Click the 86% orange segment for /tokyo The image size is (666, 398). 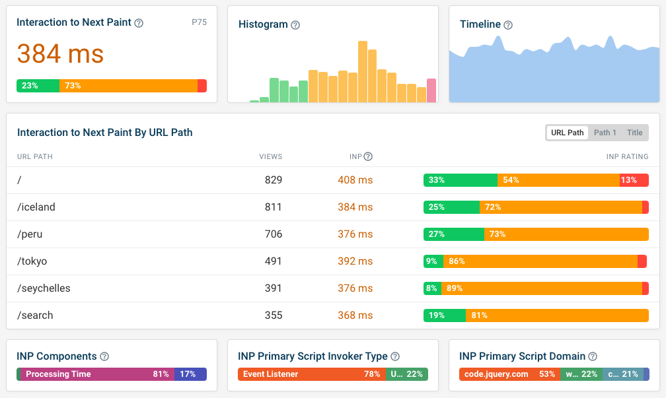click(x=540, y=261)
